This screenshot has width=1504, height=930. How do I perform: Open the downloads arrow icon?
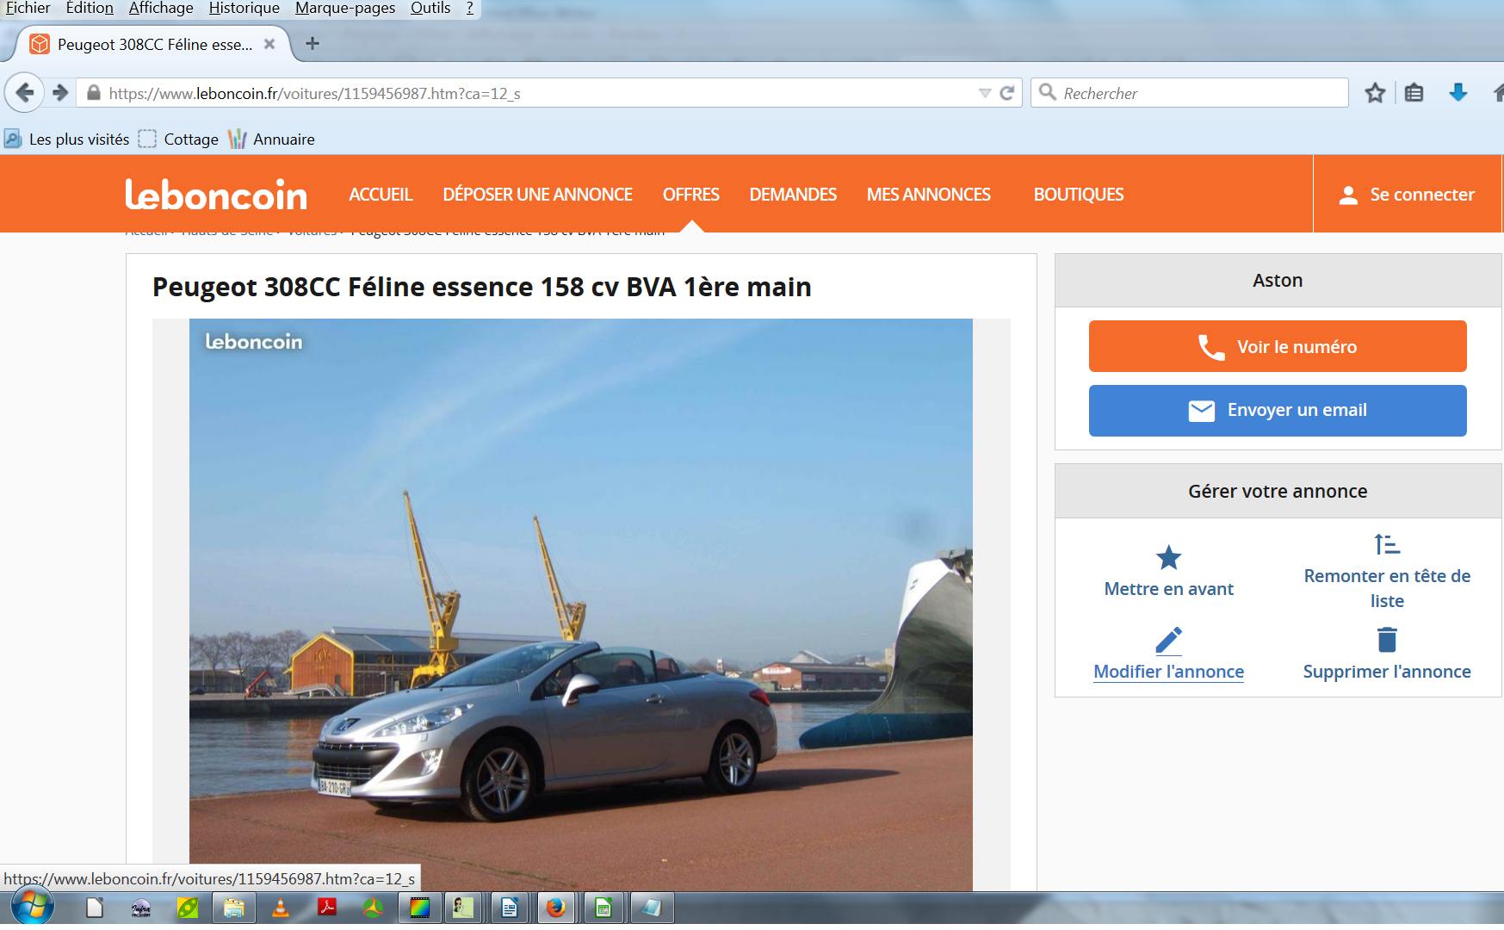click(1458, 93)
